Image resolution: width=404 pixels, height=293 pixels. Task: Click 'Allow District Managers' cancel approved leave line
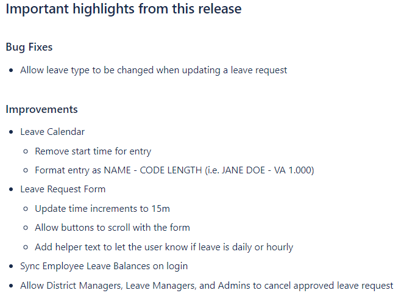pos(207,286)
